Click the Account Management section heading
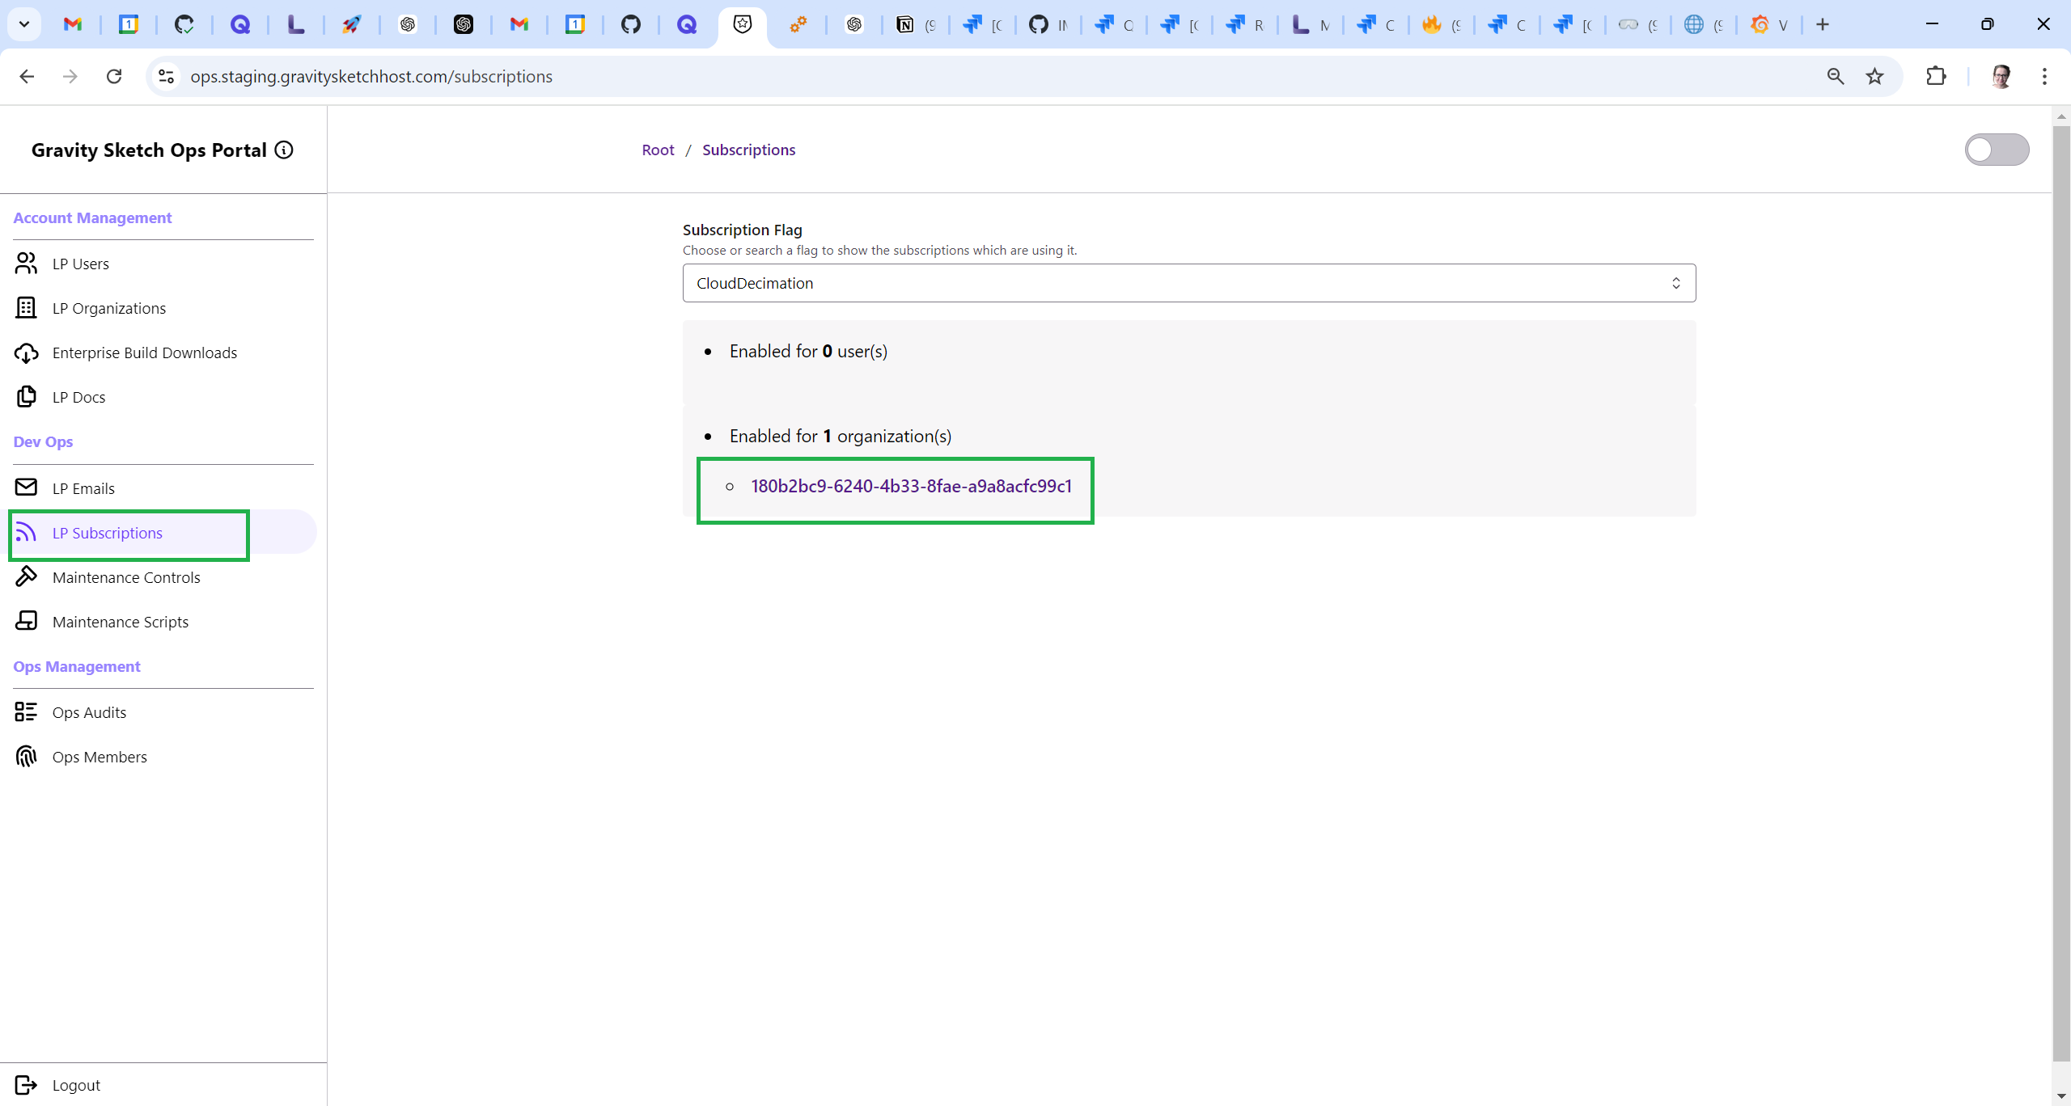This screenshot has width=2071, height=1106. tap(92, 217)
